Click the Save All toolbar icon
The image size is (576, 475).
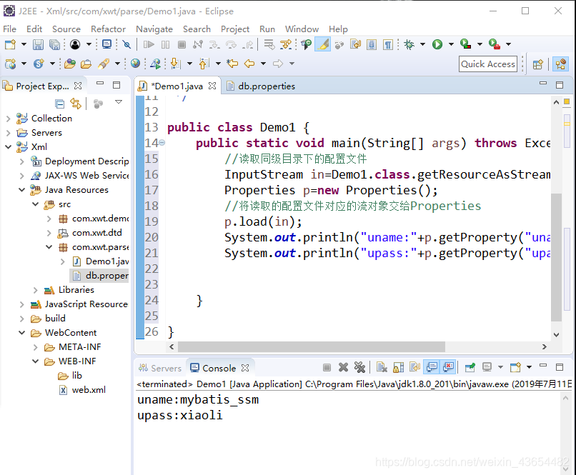click(54, 44)
